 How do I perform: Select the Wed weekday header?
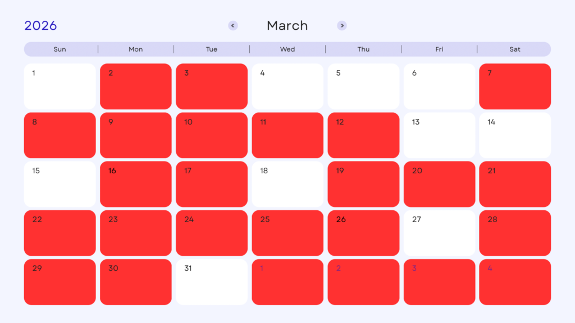[x=287, y=49]
